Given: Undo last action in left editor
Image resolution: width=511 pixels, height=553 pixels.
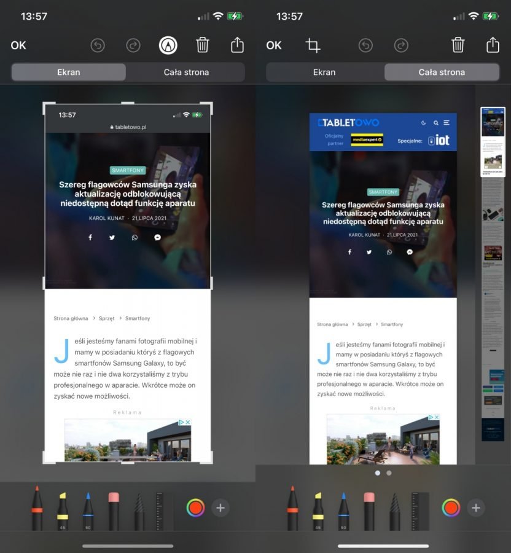Looking at the screenshot, I should pos(98,45).
